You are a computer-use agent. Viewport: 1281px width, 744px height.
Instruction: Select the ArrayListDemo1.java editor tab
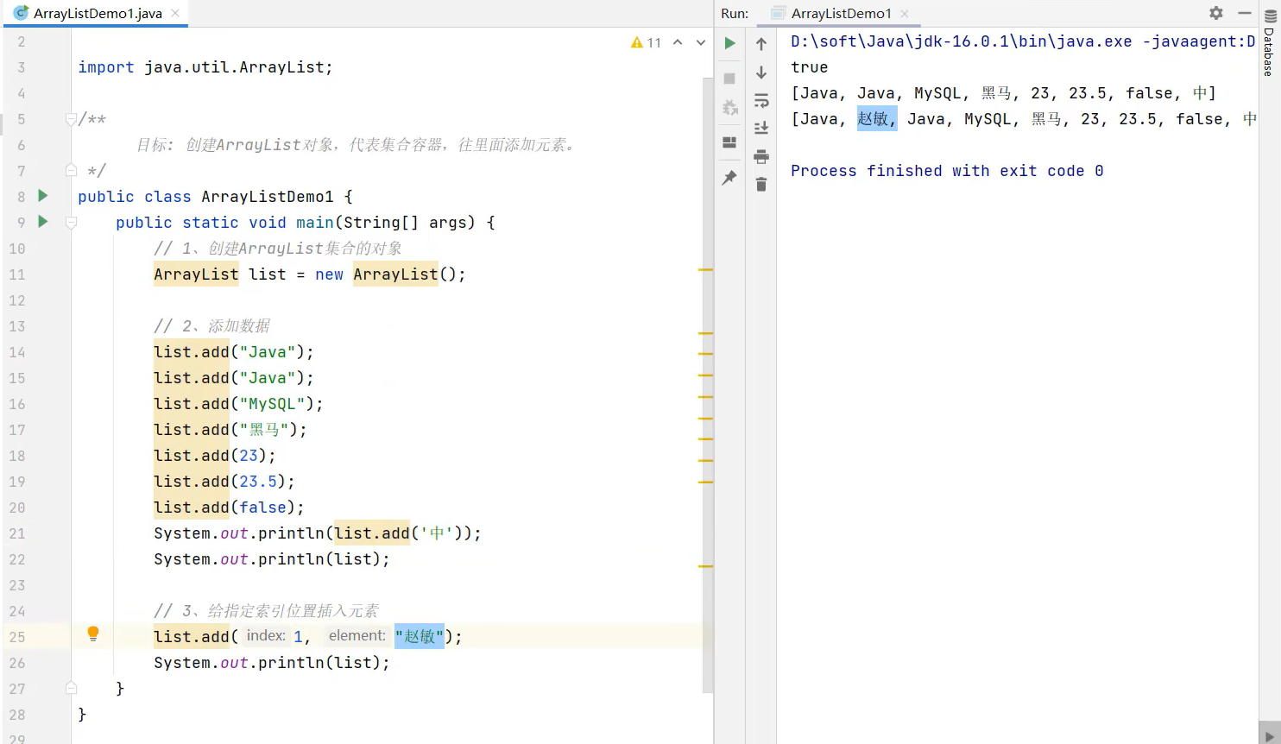(x=97, y=13)
